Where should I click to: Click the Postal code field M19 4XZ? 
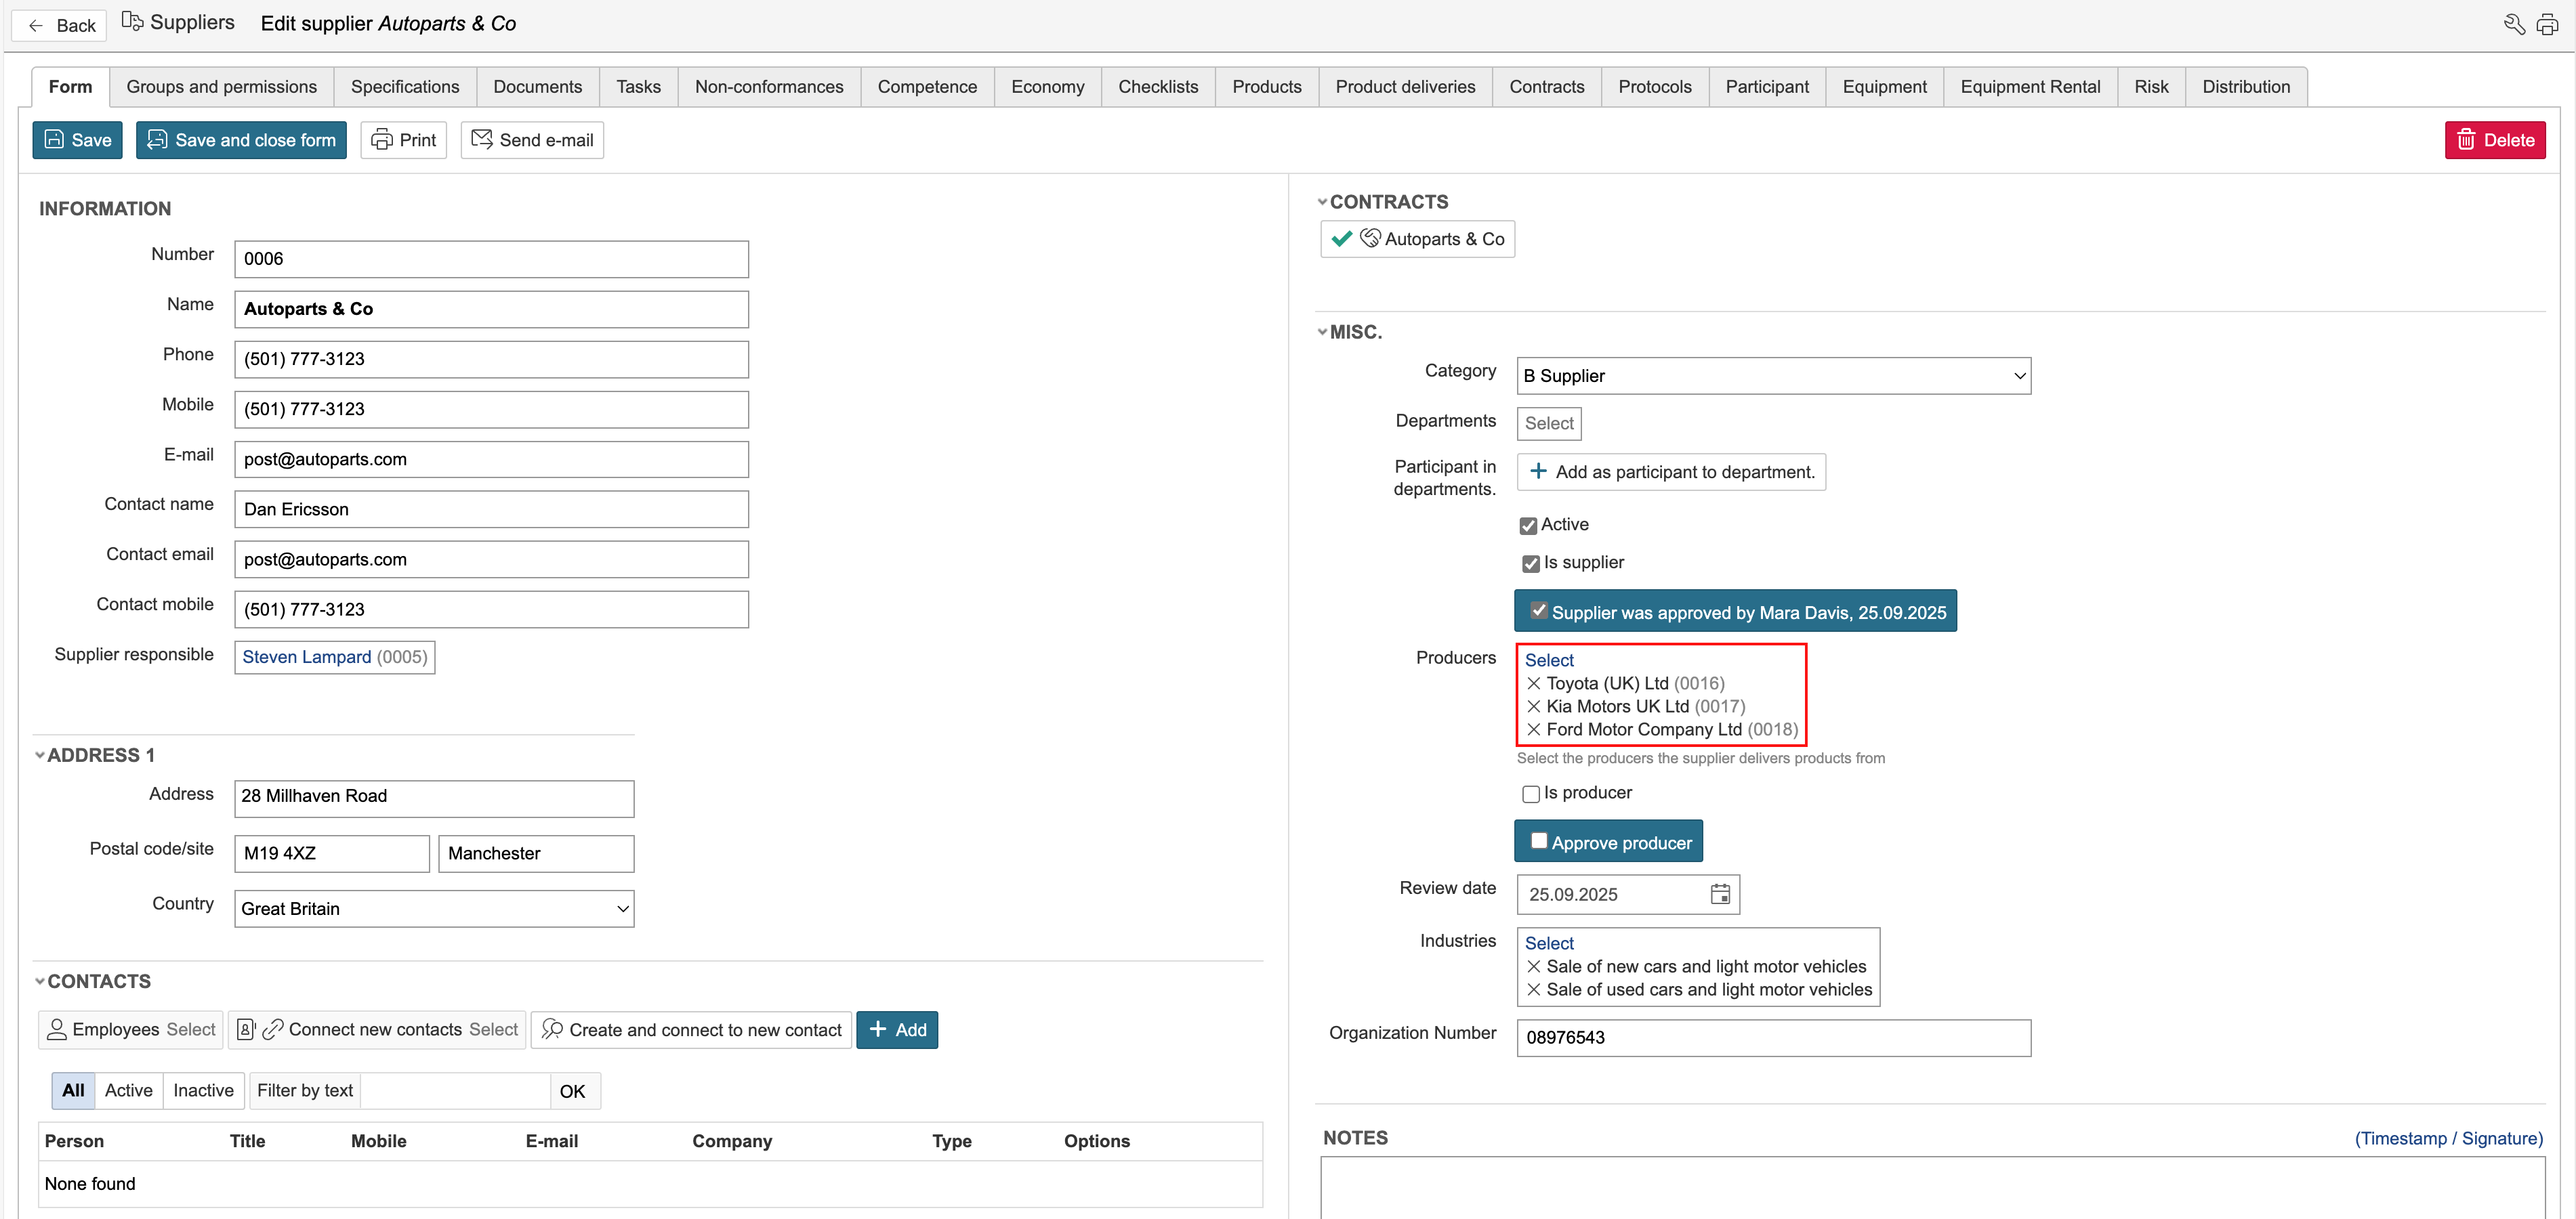[x=332, y=853]
